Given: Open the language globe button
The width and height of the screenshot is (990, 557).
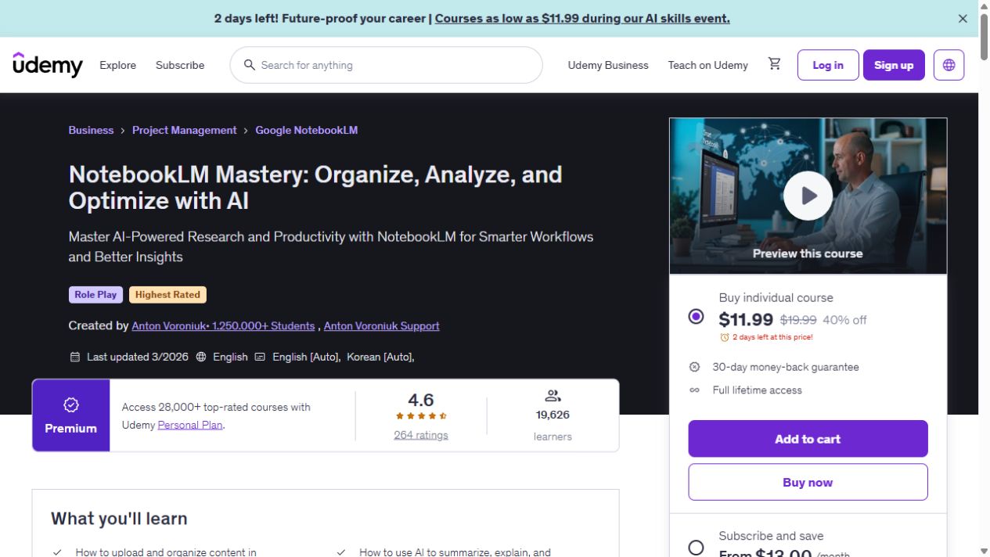Looking at the screenshot, I should click(x=949, y=65).
